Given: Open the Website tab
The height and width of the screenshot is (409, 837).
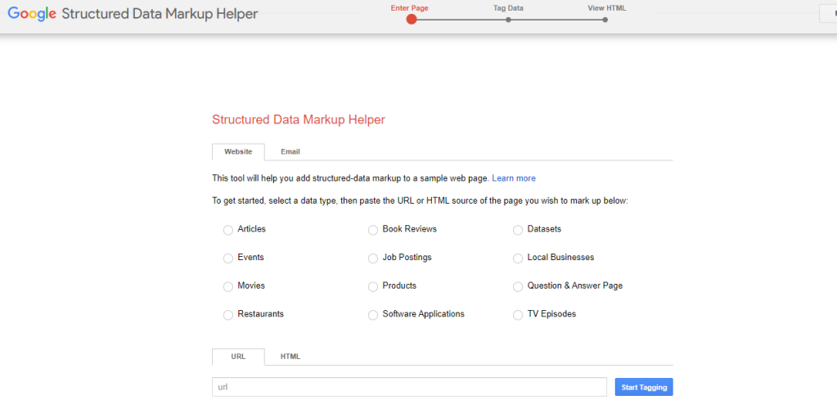Looking at the screenshot, I should coord(238,151).
